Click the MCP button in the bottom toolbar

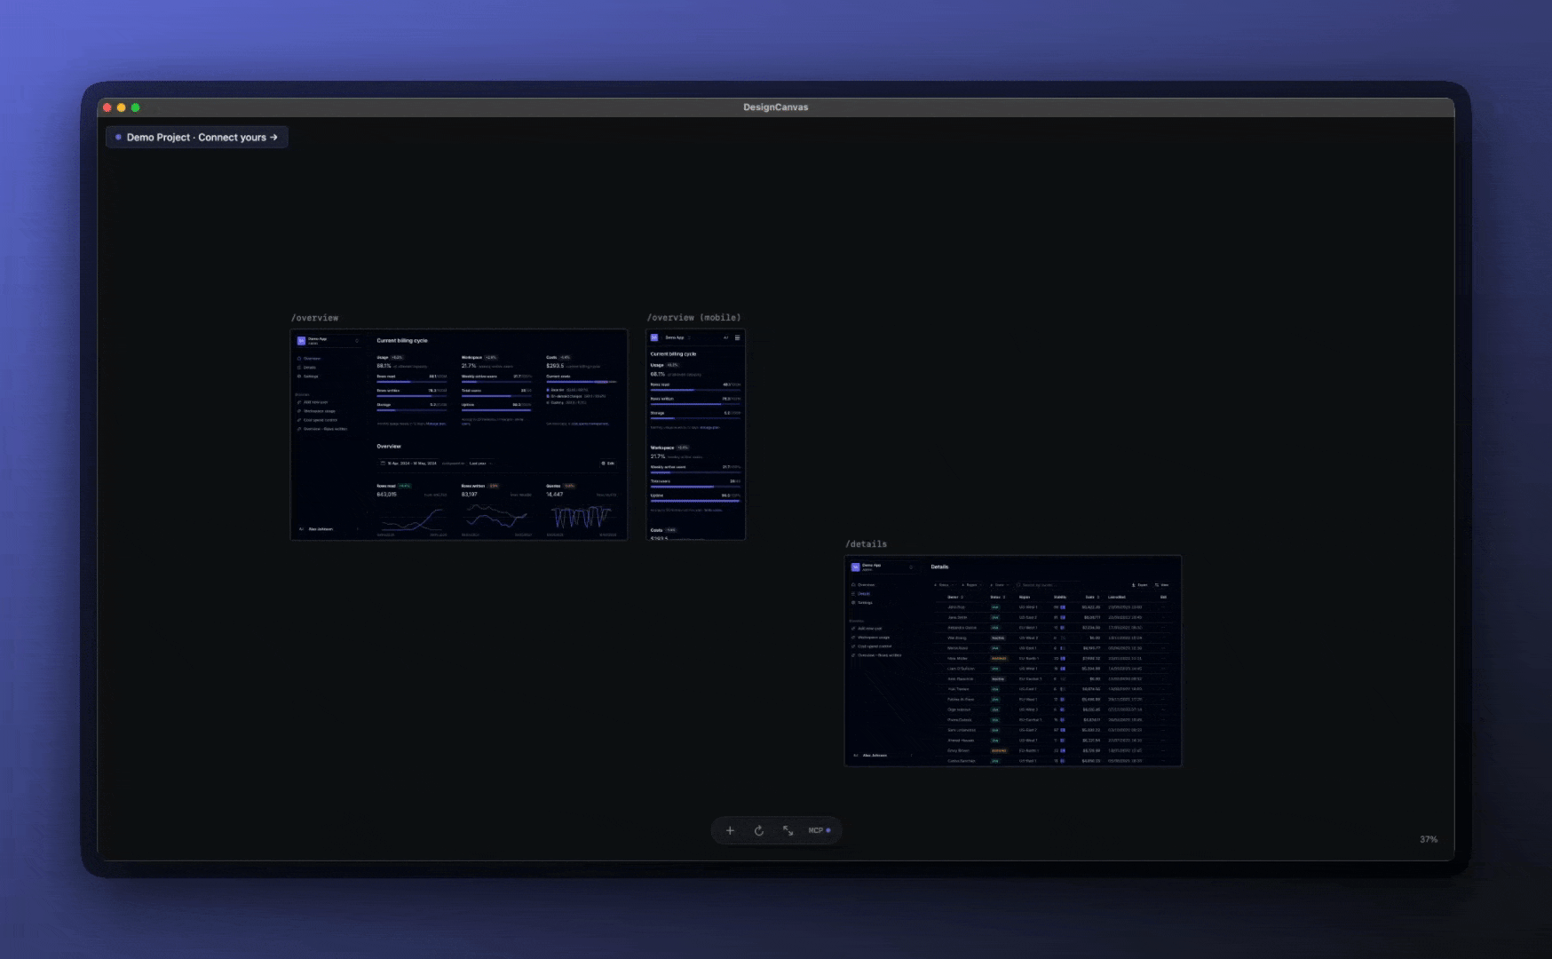(816, 830)
